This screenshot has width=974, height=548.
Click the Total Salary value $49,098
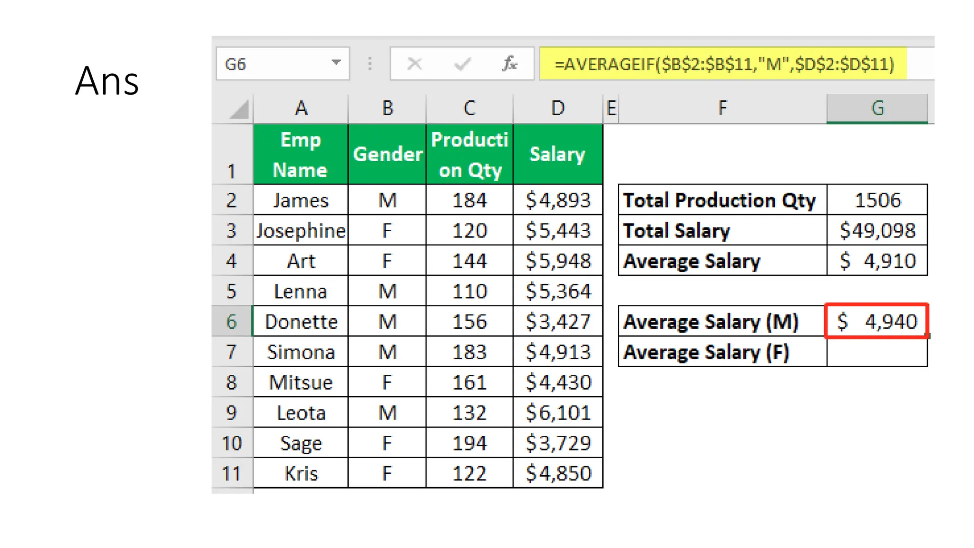[877, 231]
